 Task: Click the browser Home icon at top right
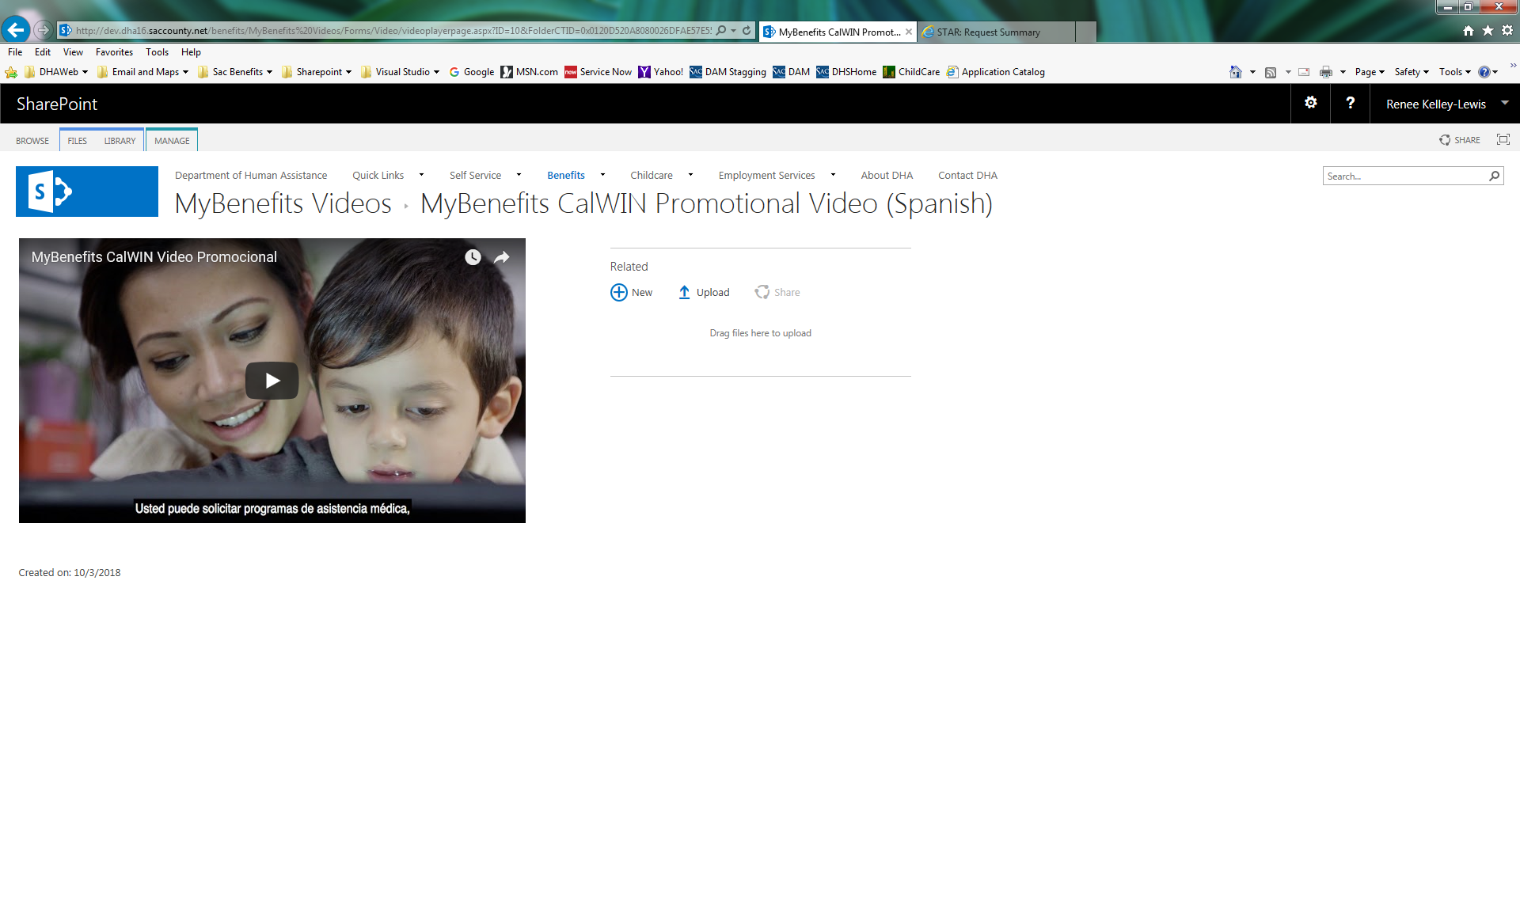[x=1469, y=30]
